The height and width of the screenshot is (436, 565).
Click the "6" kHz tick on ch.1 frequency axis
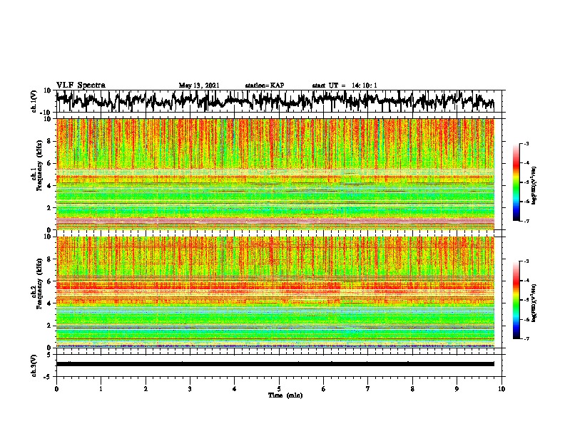tap(50, 164)
